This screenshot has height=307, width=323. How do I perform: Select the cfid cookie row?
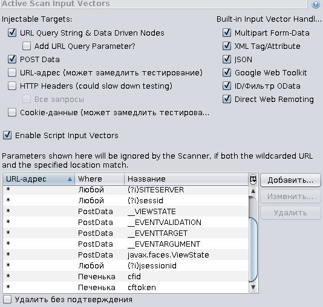126,277
